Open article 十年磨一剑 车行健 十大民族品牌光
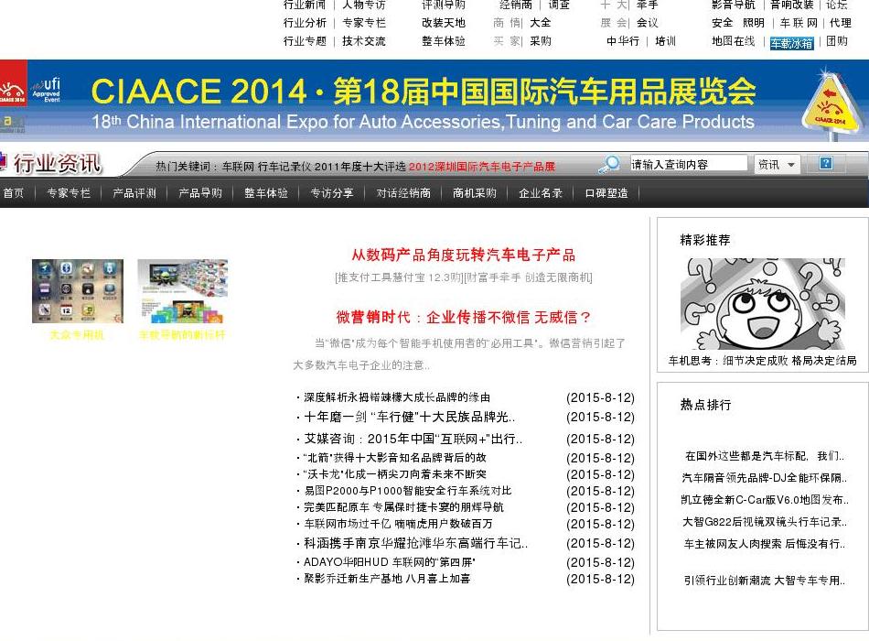The width and height of the screenshot is (869, 641). click(x=410, y=417)
